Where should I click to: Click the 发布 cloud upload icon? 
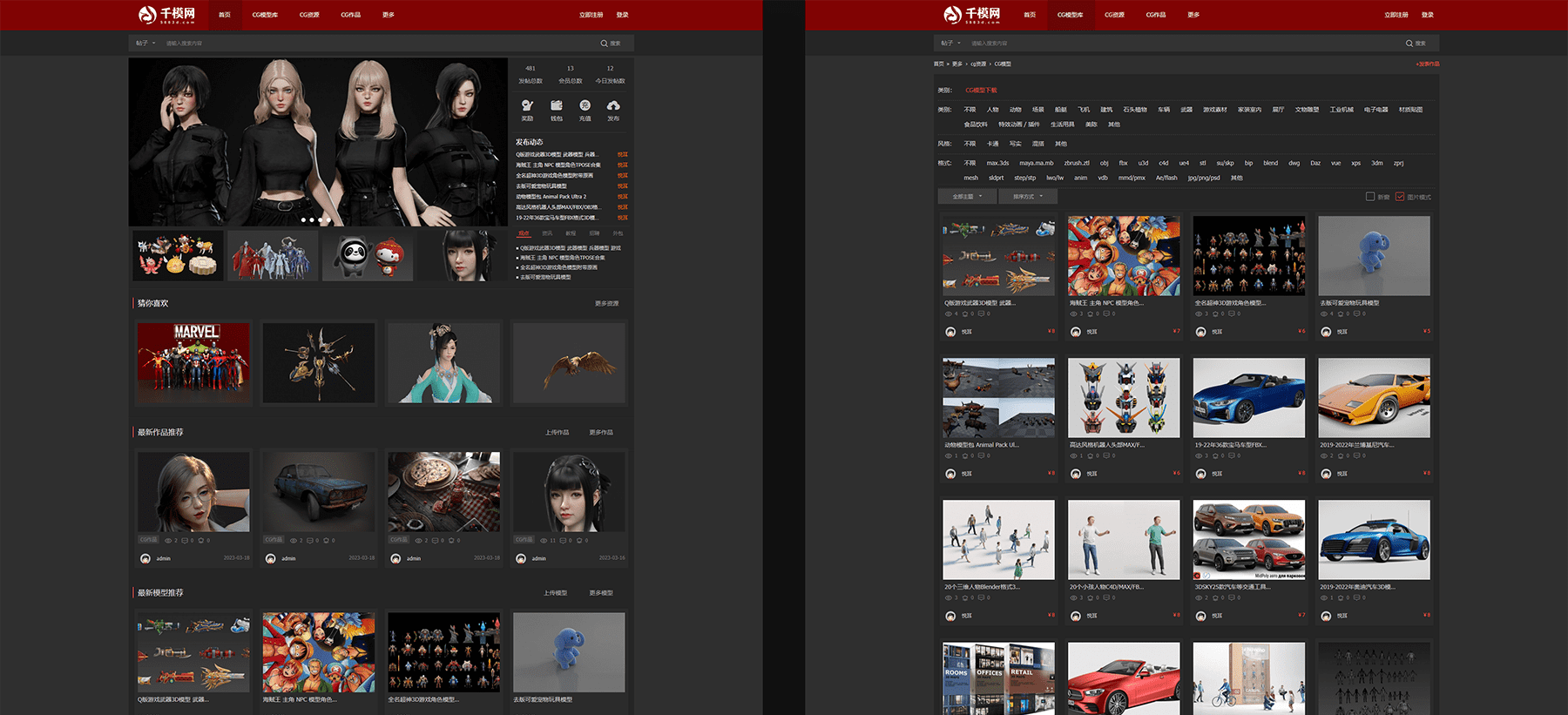(613, 105)
